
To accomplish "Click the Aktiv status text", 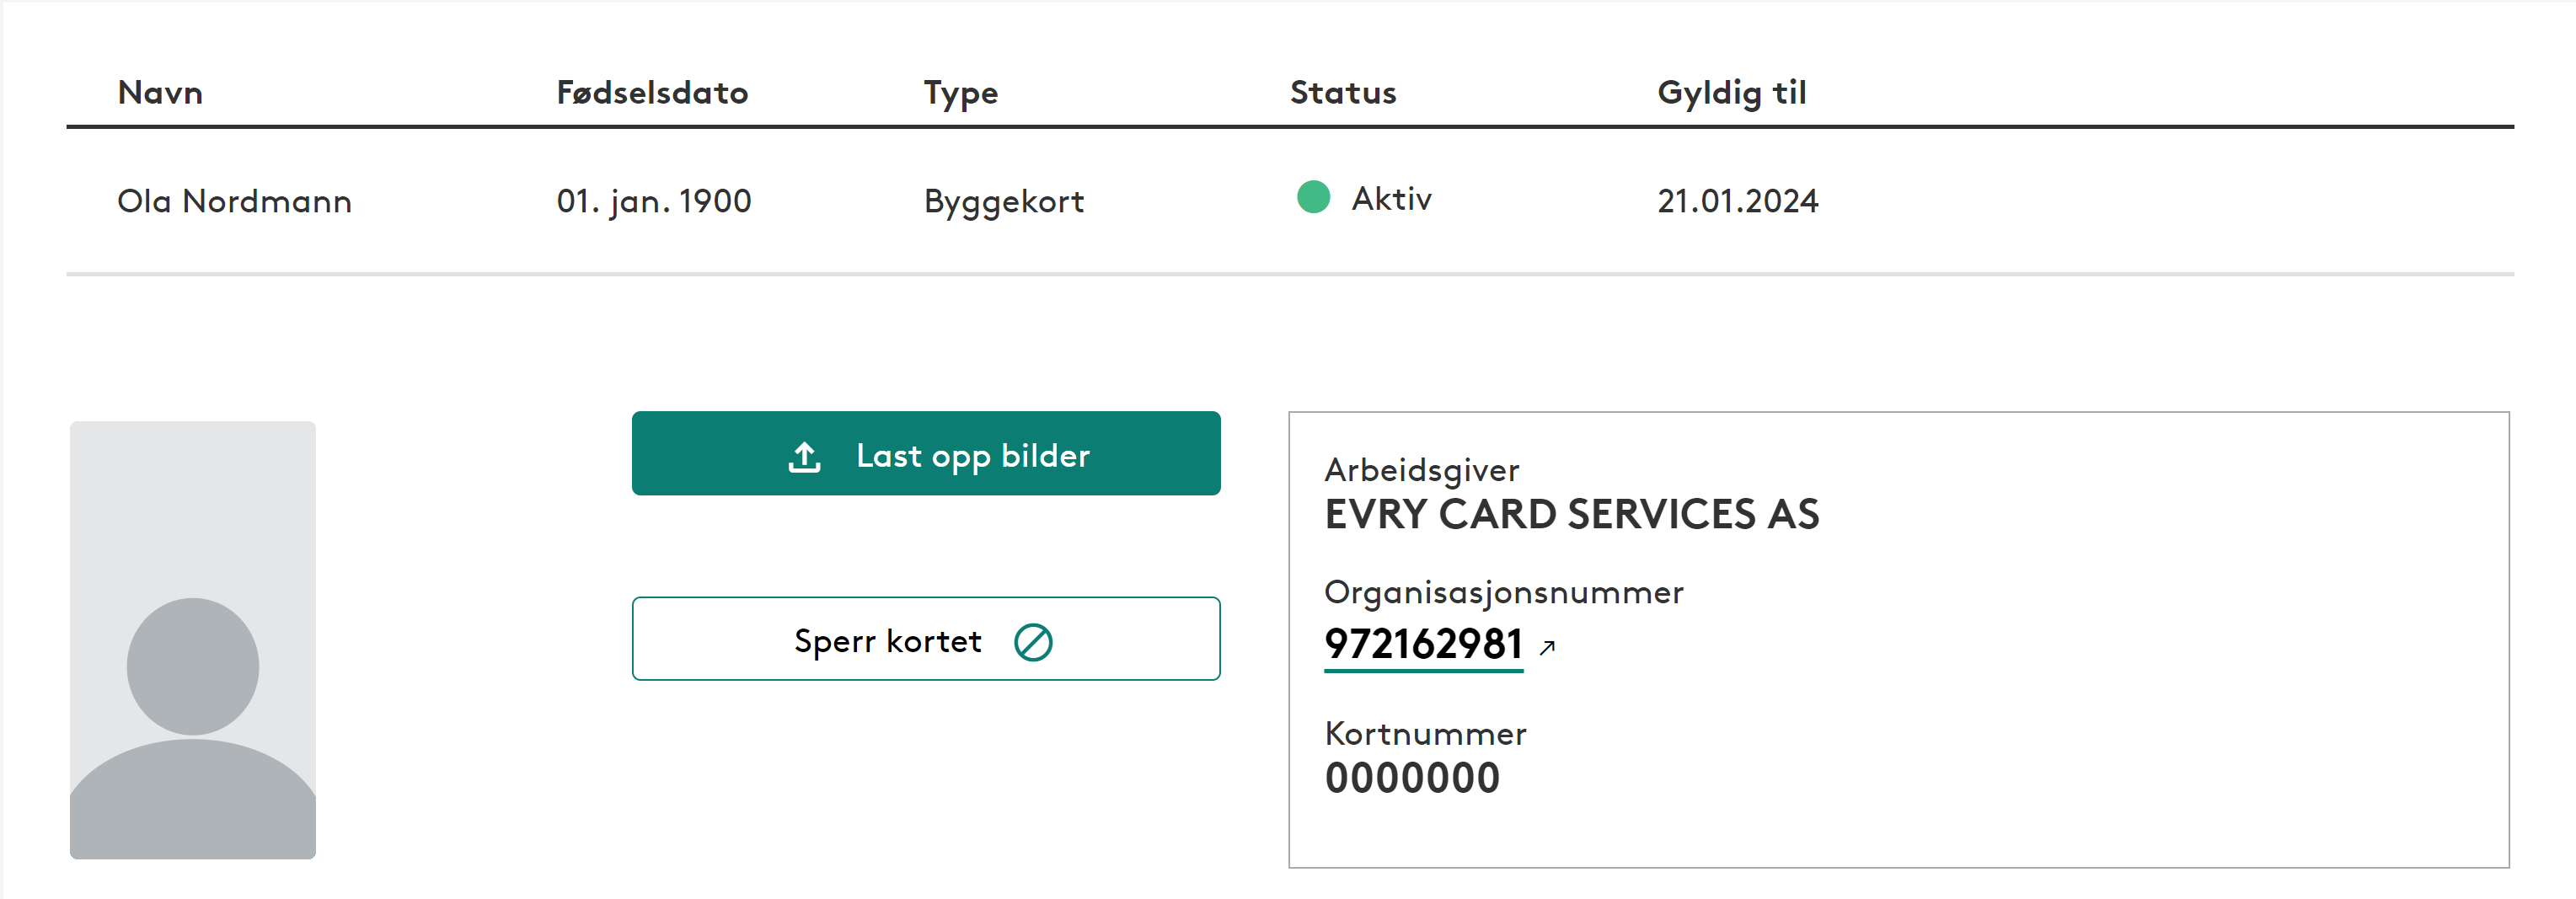I will coord(1391,198).
